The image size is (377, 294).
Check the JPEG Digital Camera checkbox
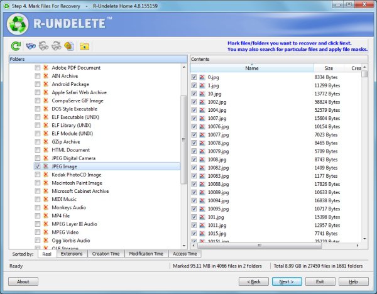click(38, 158)
